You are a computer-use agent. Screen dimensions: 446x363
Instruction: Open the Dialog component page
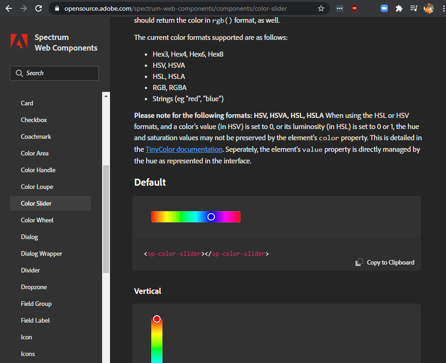(x=29, y=237)
